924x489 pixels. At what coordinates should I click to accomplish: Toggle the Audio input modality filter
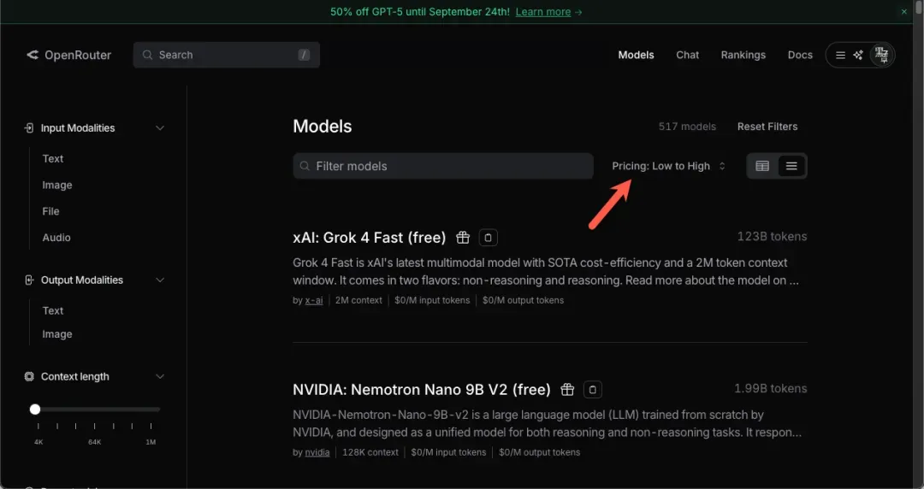click(56, 238)
